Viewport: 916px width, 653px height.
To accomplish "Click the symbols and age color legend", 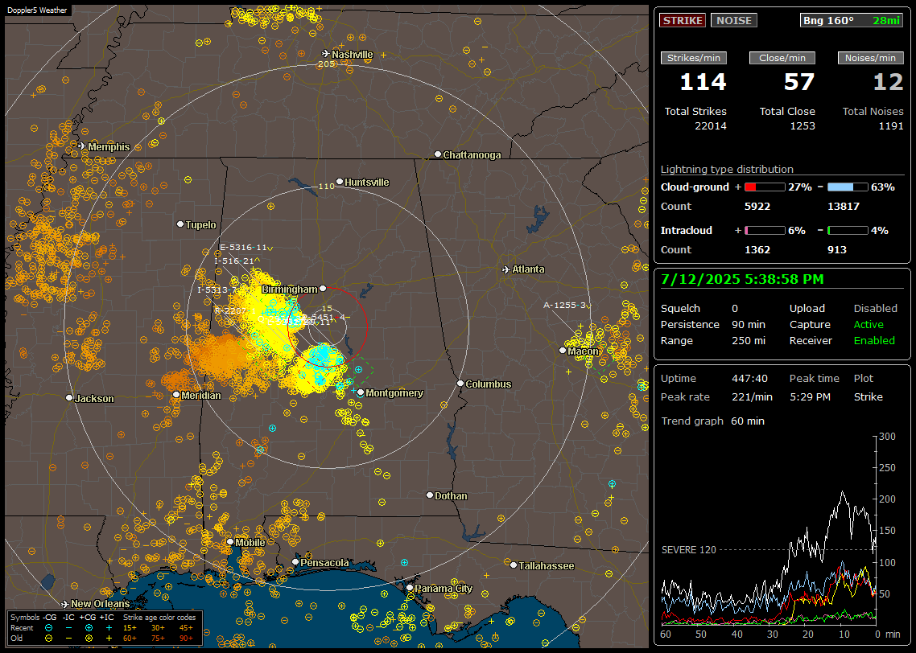I will tap(105, 627).
